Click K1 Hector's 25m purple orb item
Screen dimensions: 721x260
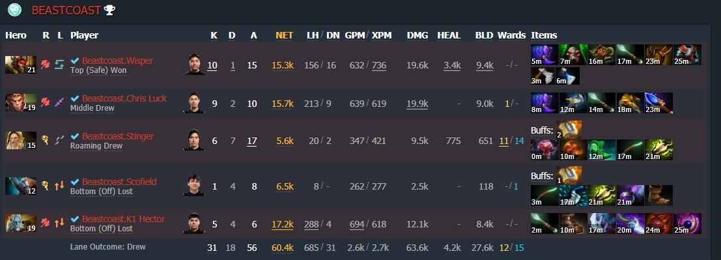(x=687, y=224)
